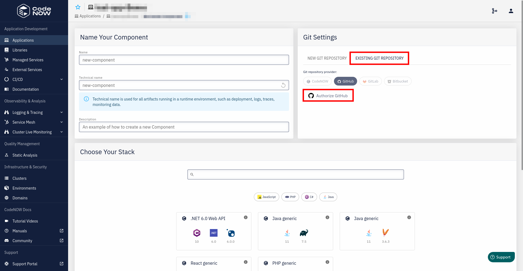
Task: Click the favorite star icon
Action: click(x=78, y=7)
